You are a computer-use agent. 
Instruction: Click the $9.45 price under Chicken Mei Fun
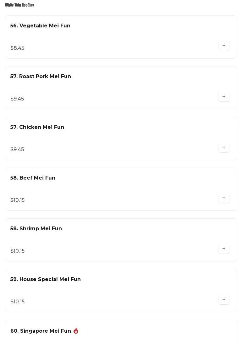17,149
